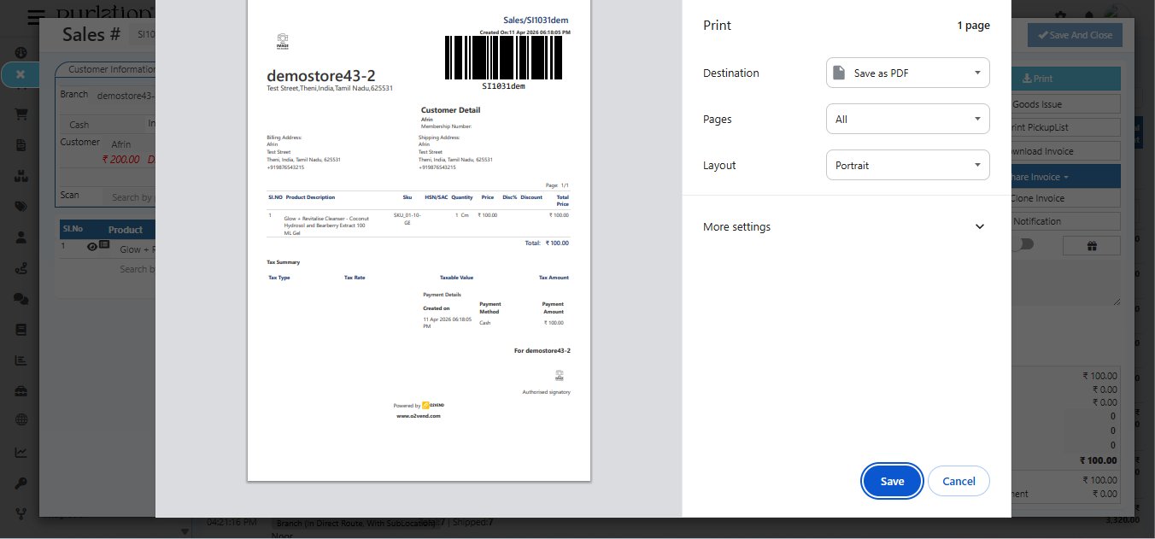This screenshot has height=539, width=1155.
Task: Click the eye icon on the Glow product row
Action: [x=92, y=247]
